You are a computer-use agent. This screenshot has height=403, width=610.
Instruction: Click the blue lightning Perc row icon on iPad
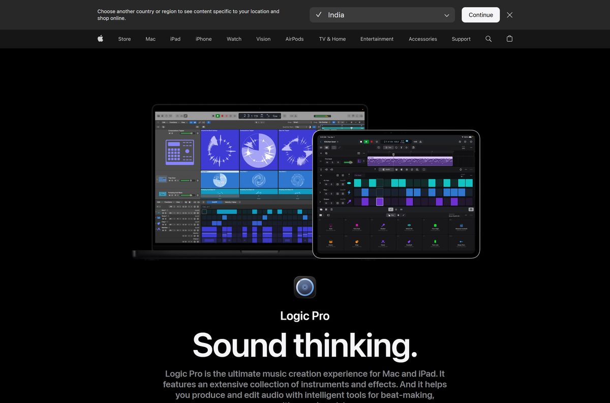(349, 192)
